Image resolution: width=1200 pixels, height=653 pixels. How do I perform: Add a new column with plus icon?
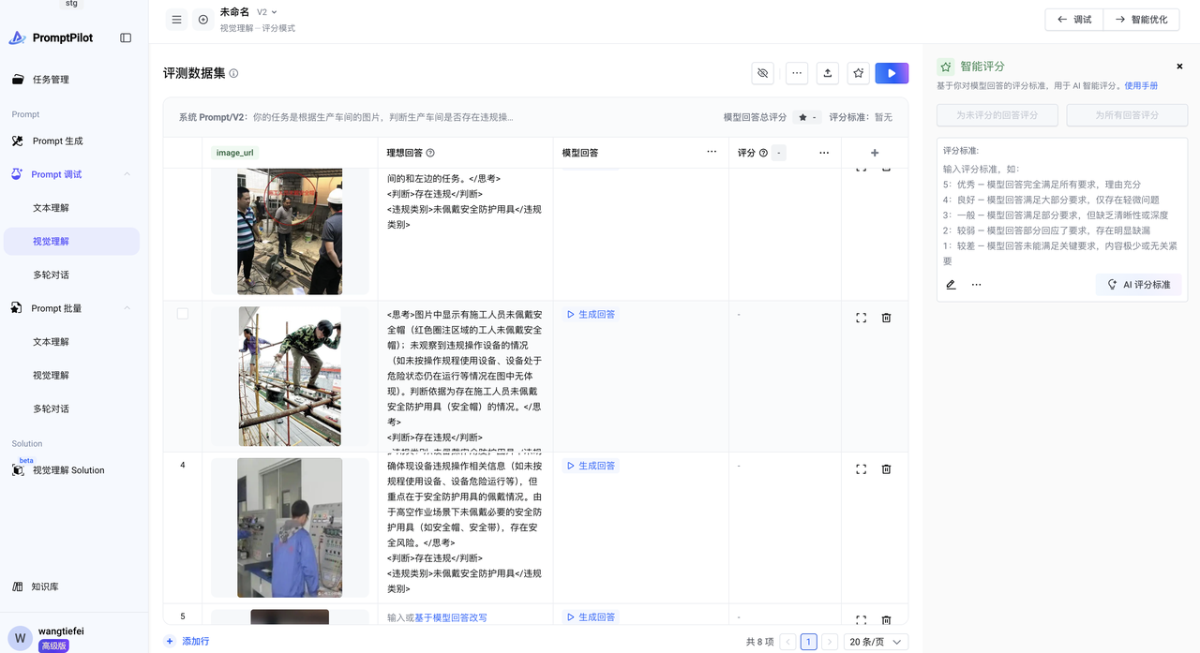(875, 153)
